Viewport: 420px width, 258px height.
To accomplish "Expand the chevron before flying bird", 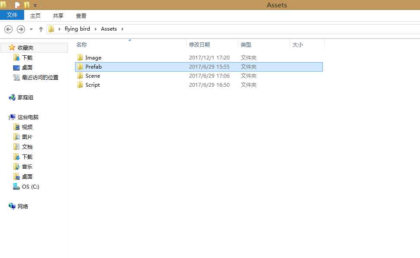I will (x=59, y=29).
